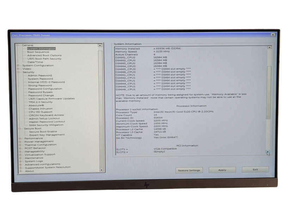Collapse the Security tree node
The height and width of the screenshot is (212, 282).
[x=18, y=72]
